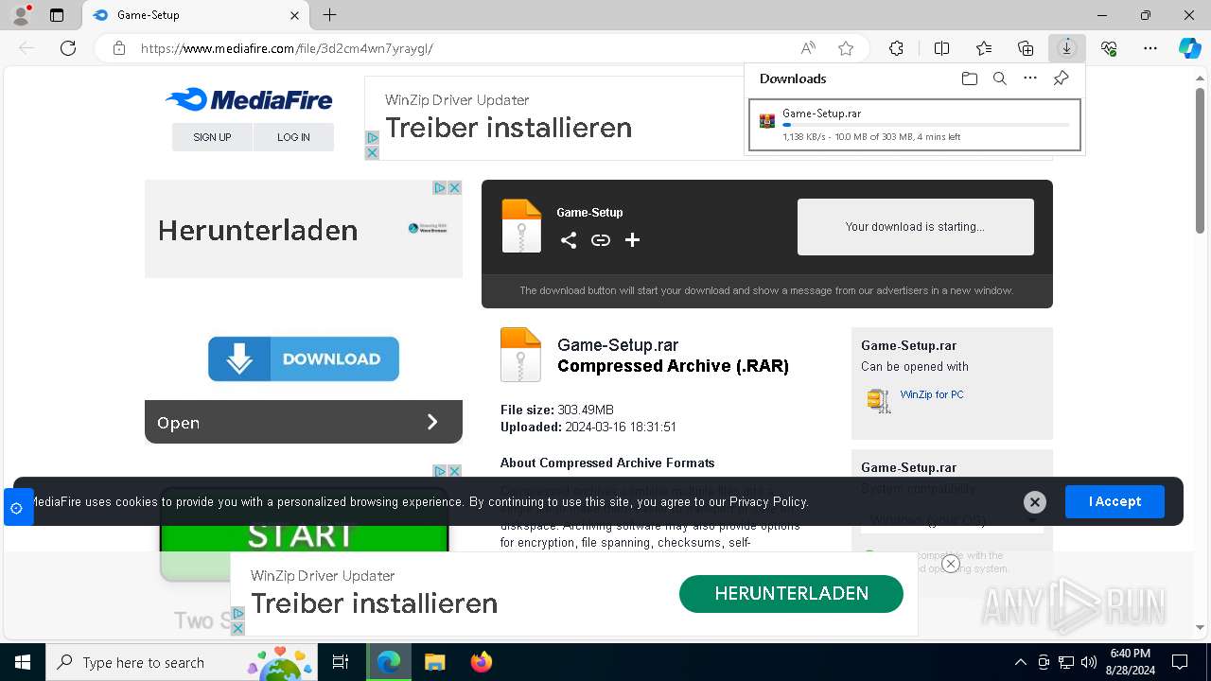Image resolution: width=1211 pixels, height=681 pixels.
Task: Open more options in Downloads panel
Action: pyautogui.click(x=1030, y=79)
